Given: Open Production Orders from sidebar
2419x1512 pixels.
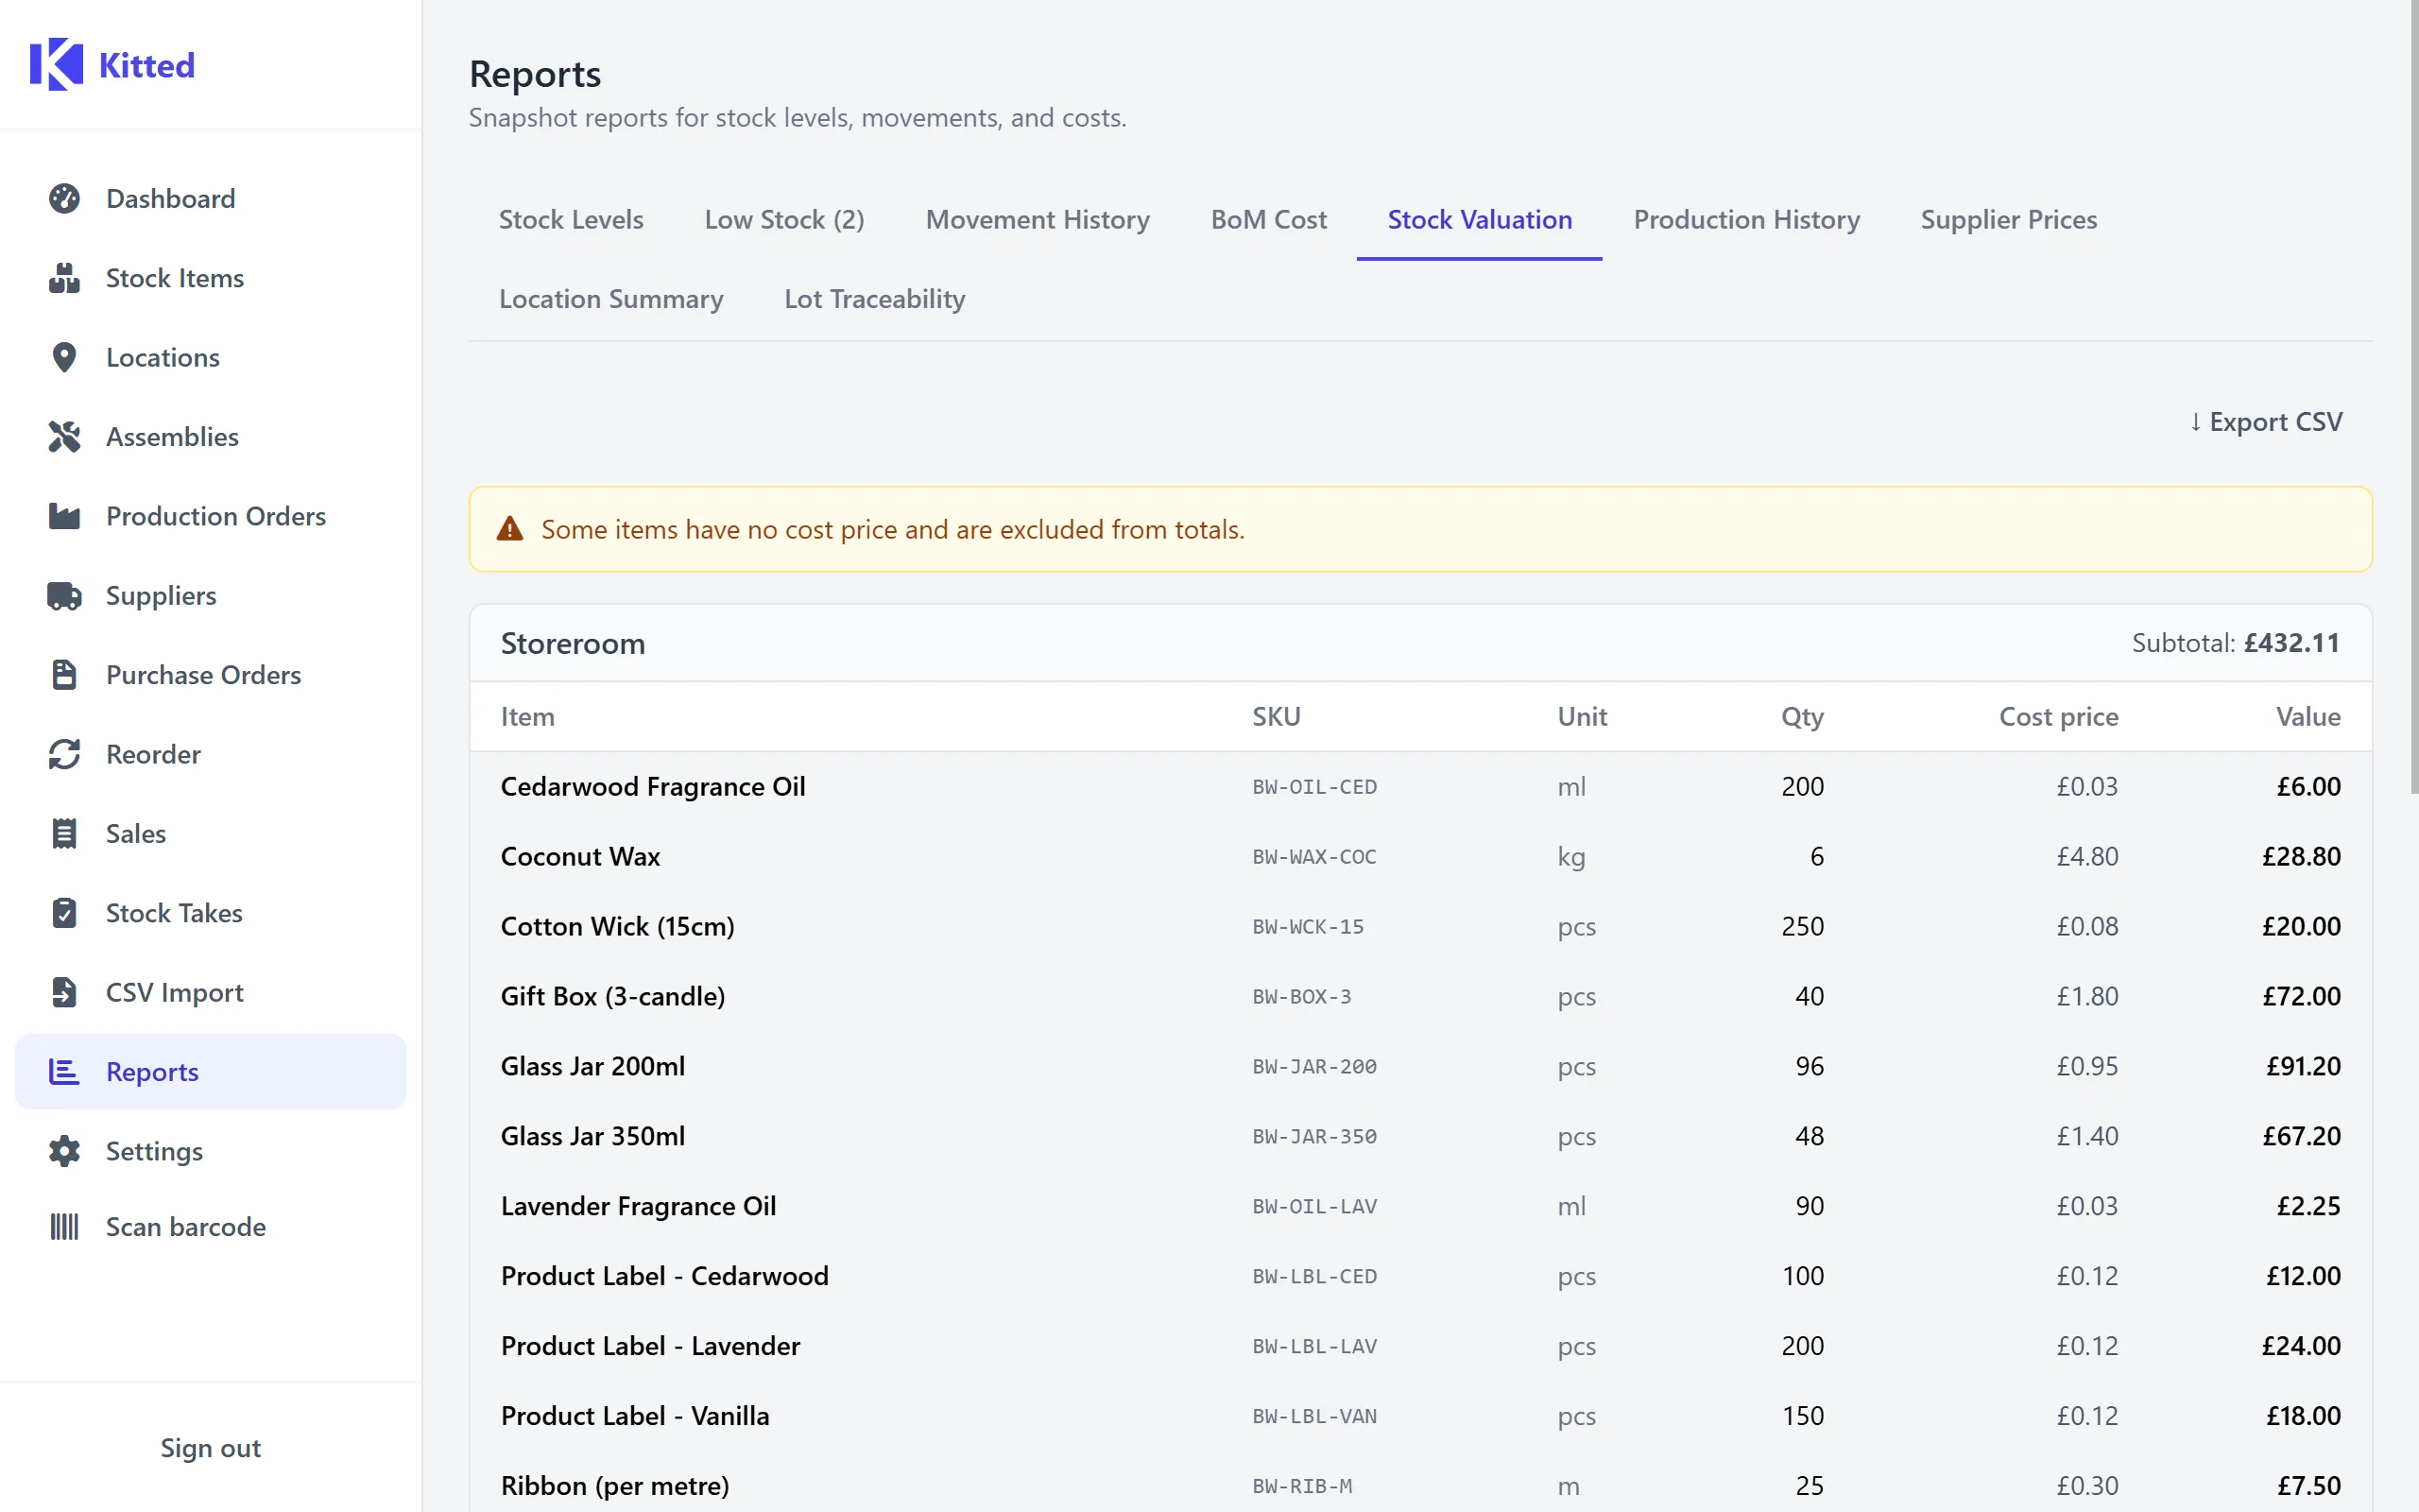Looking at the screenshot, I should (211, 516).
